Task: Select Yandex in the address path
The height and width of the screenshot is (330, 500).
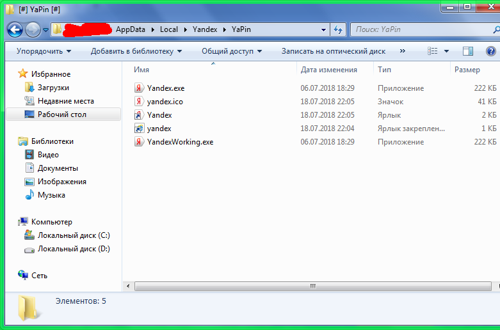Action: pyautogui.click(x=205, y=29)
